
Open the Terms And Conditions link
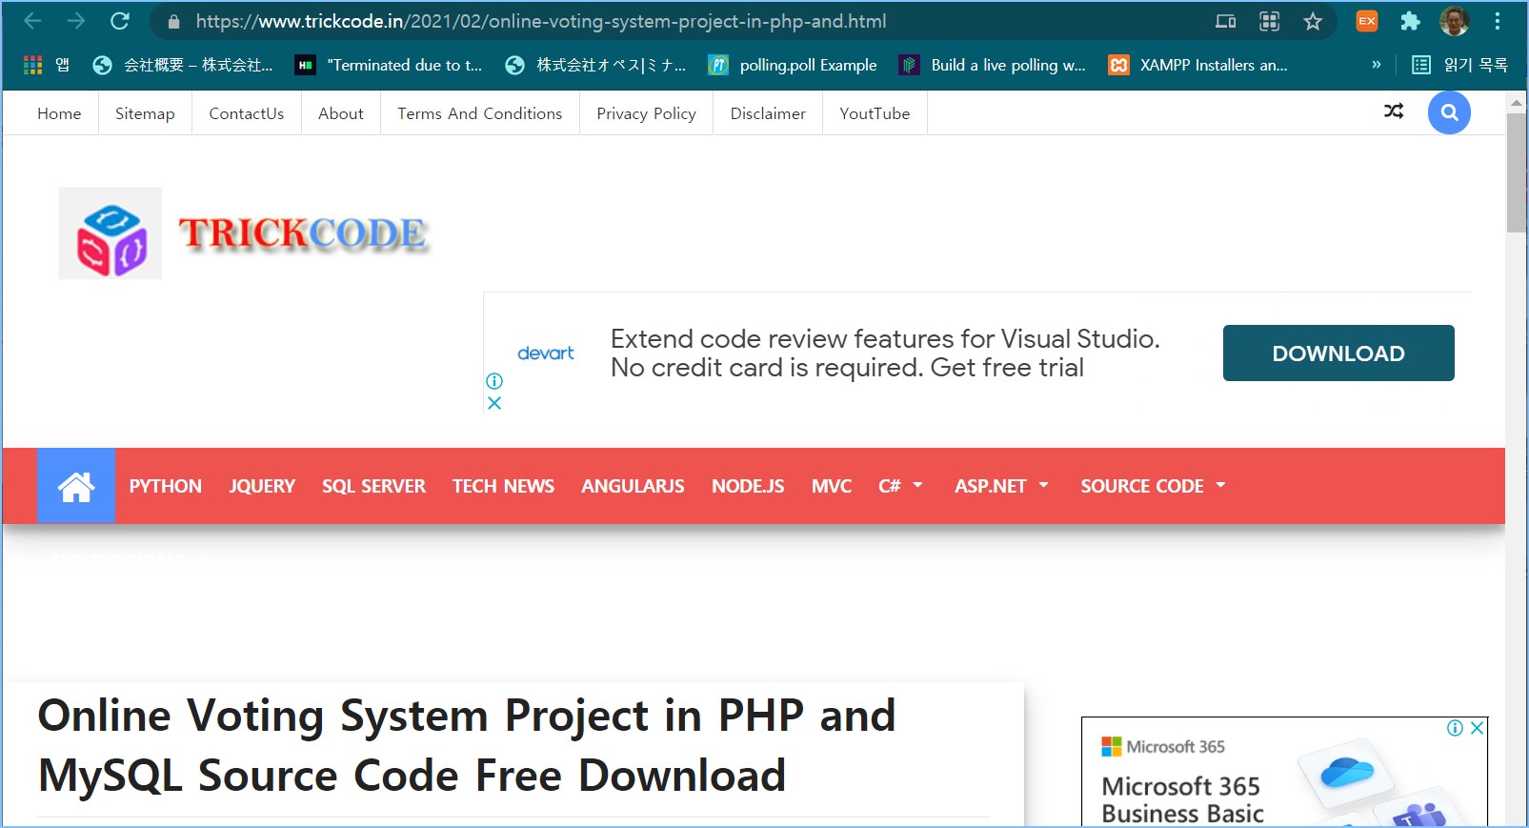[479, 113]
